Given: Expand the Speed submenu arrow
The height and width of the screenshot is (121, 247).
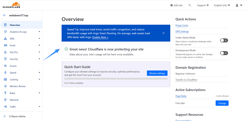Looking at the screenshot, I should [x=39, y=73].
